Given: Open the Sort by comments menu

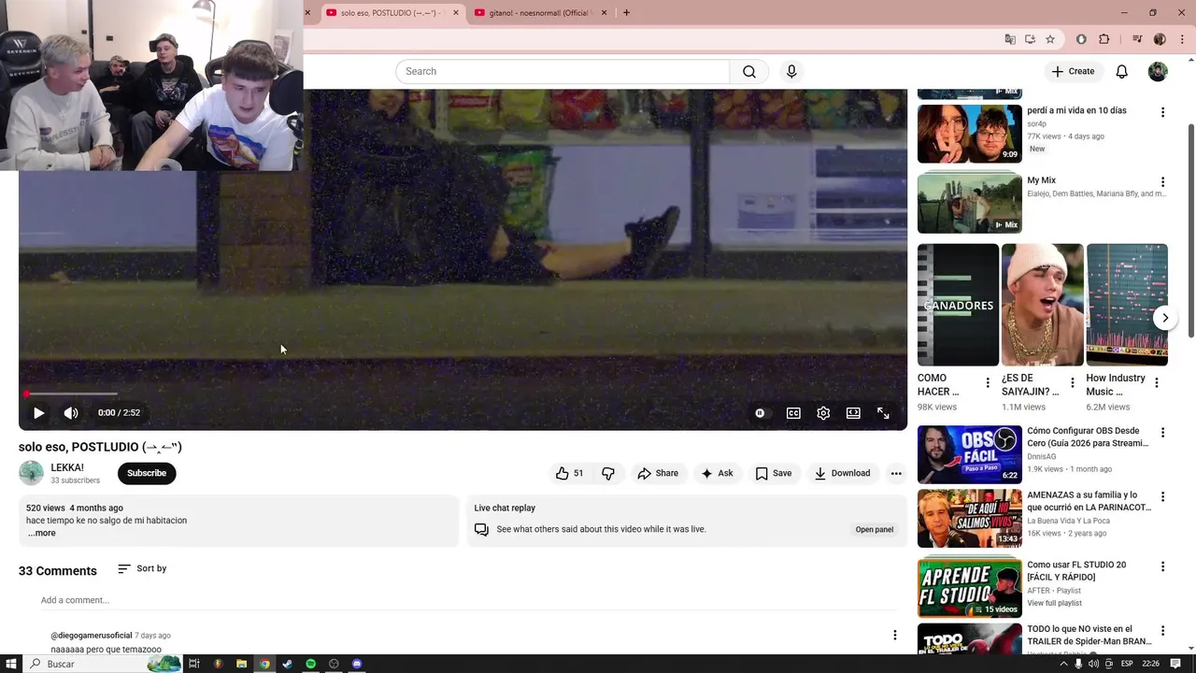Looking at the screenshot, I should pyautogui.click(x=142, y=568).
